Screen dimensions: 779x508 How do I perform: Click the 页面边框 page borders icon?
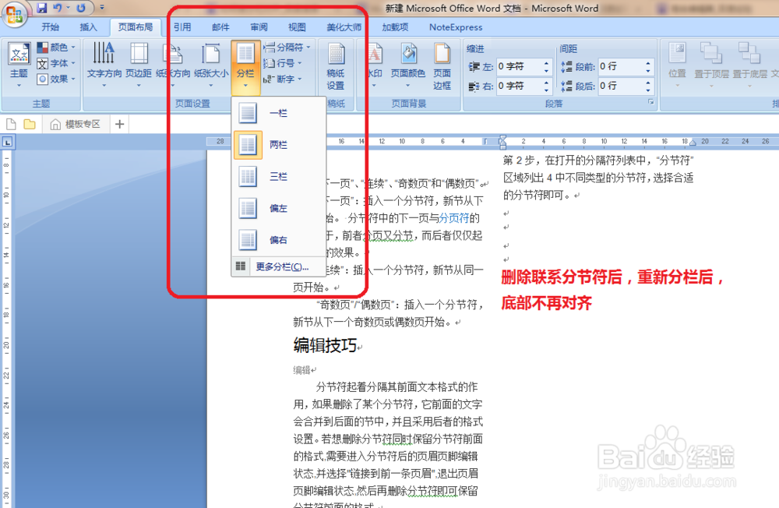(x=442, y=54)
